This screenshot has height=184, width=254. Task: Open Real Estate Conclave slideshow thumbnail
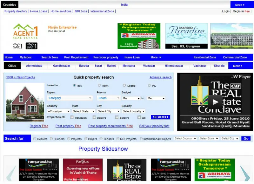pyautogui.click(x=127, y=170)
